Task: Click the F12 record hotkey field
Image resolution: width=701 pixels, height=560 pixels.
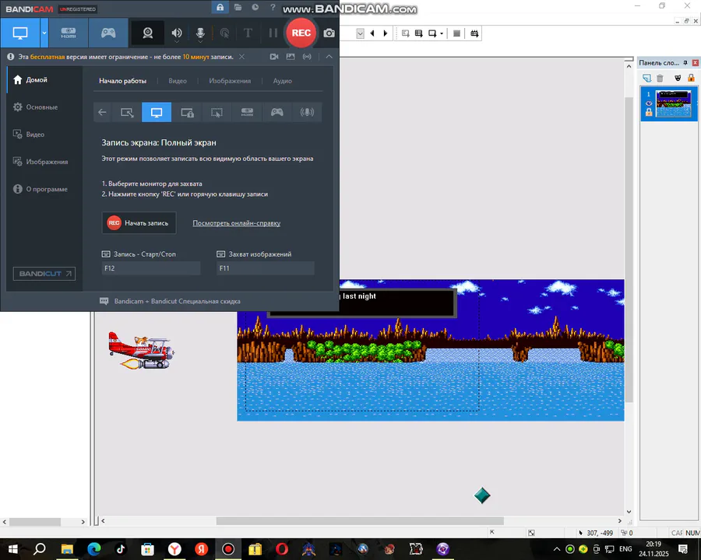Action: (x=151, y=268)
